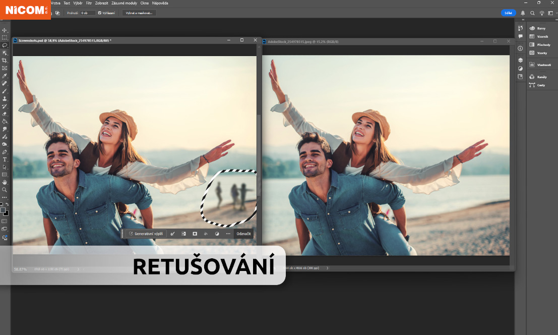
Task: Select the Eyedropper tool
Action: click(x=5, y=76)
